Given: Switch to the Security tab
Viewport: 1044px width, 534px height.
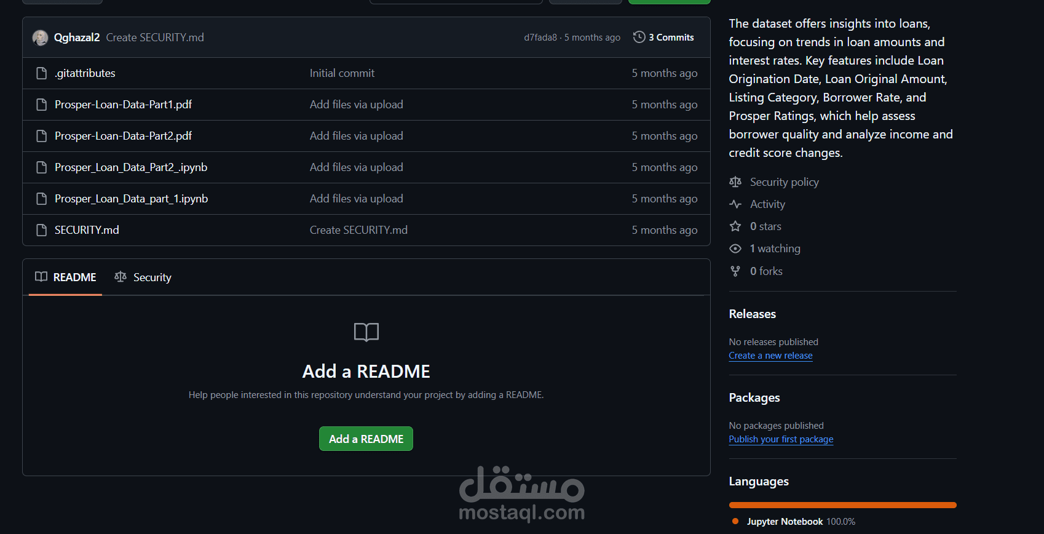Looking at the screenshot, I should click(x=143, y=277).
